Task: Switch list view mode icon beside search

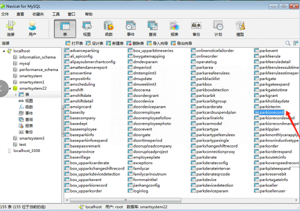Action: coord(296,43)
